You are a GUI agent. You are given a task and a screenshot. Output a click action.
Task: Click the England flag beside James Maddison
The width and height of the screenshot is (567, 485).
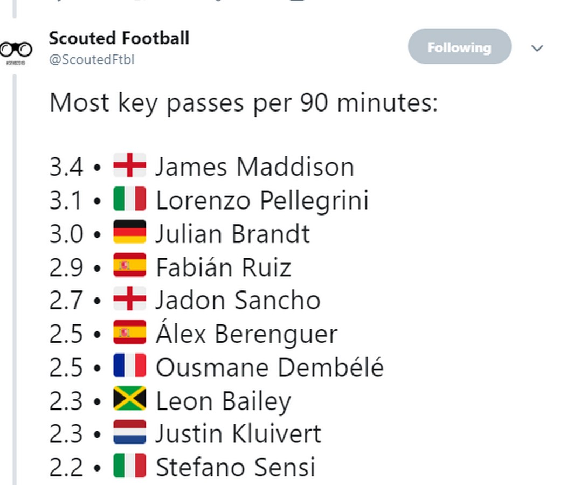tap(129, 165)
